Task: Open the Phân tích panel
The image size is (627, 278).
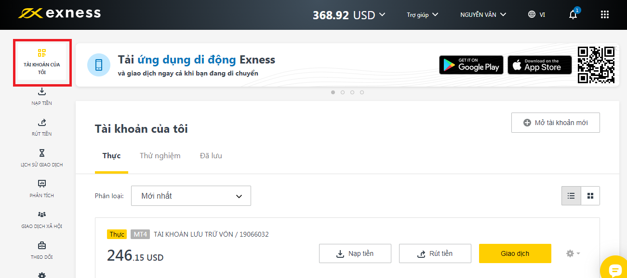Action: (42, 189)
